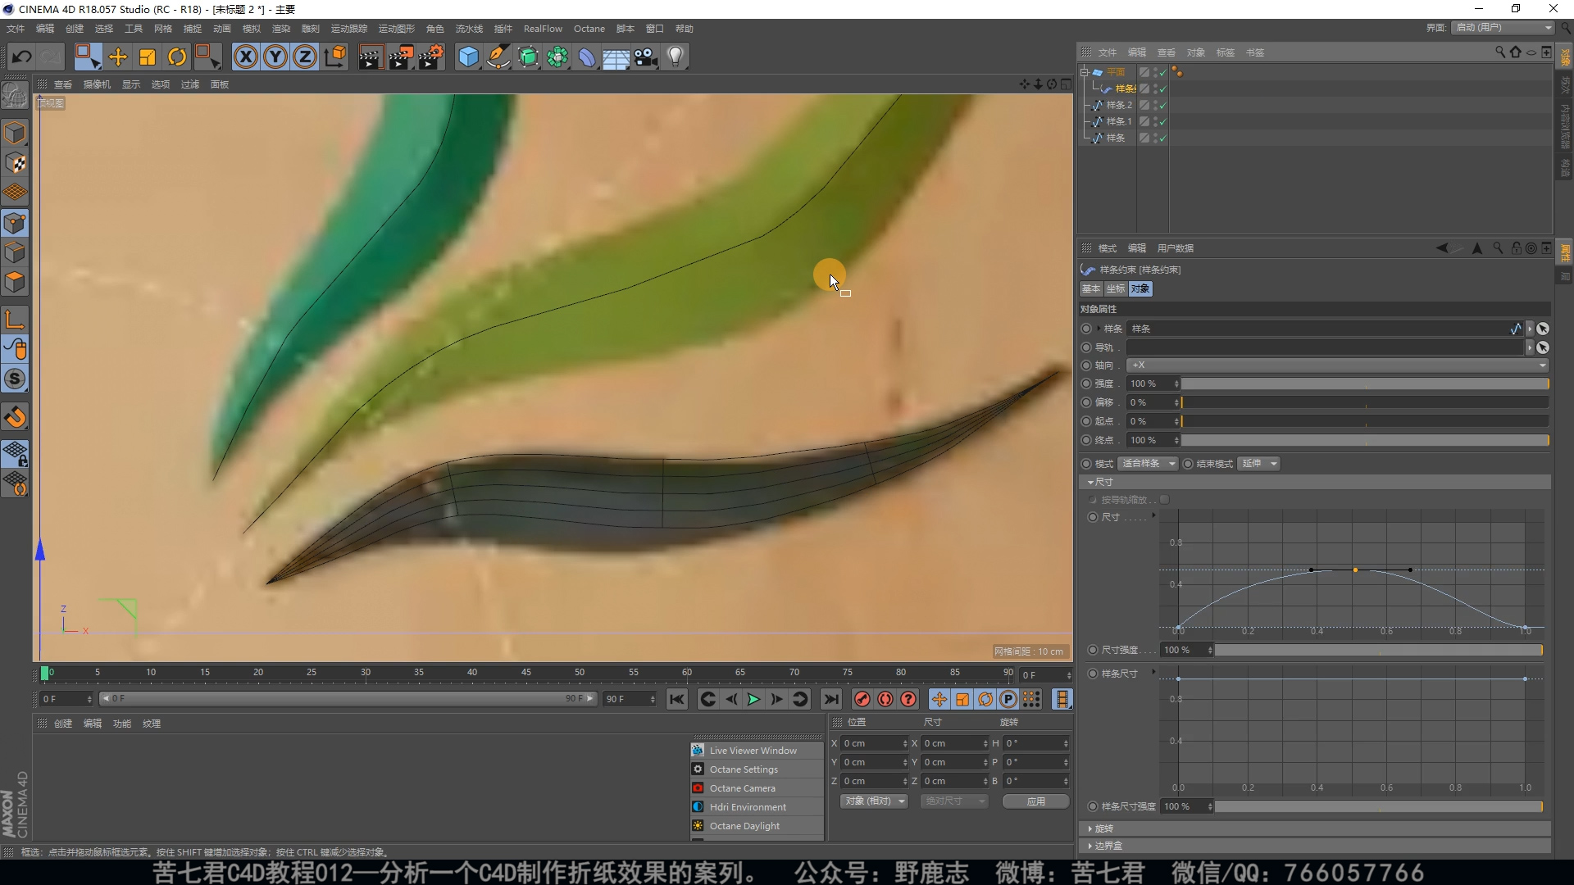The height and width of the screenshot is (885, 1574).
Task: Click the Record Active Objects red button
Action: click(x=862, y=699)
